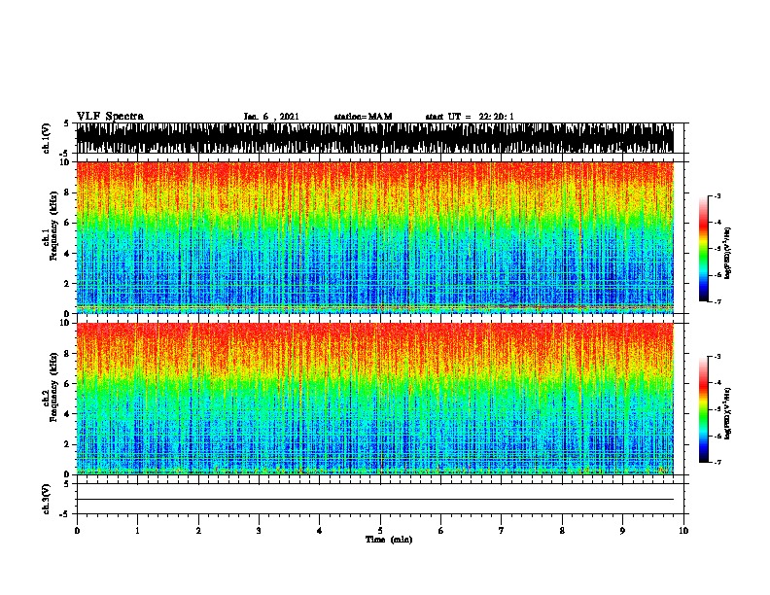The height and width of the screenshot is (595, 770).
Task: Click the "-5" tick on ch.3(V) axis
Action: [x=64, y=514]
